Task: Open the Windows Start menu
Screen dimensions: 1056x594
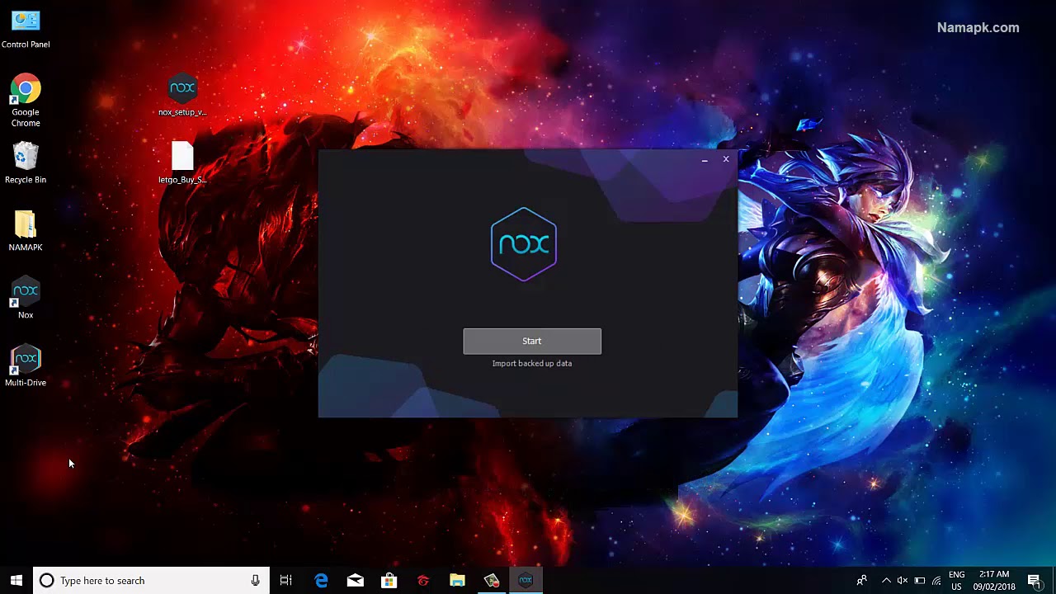Action: pos(16,581)
